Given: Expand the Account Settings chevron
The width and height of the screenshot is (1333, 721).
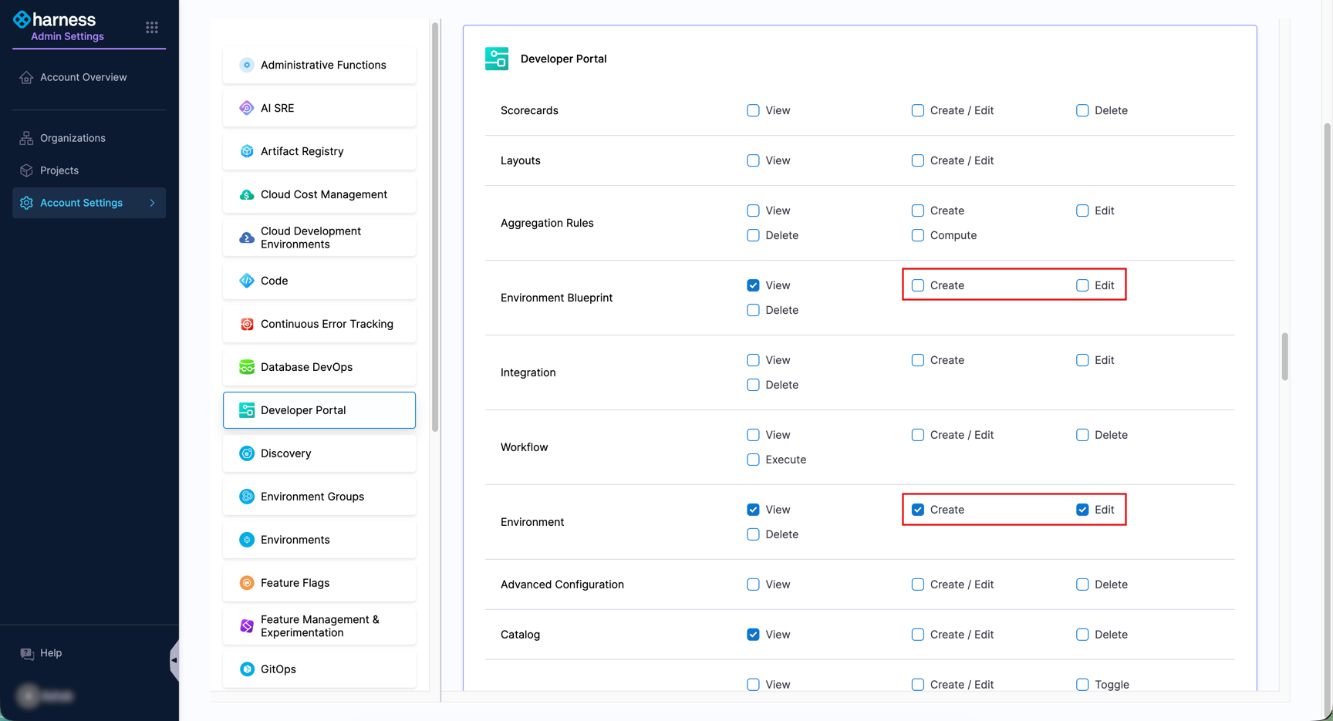Looking at the screenshot, I should pos(152,203).
